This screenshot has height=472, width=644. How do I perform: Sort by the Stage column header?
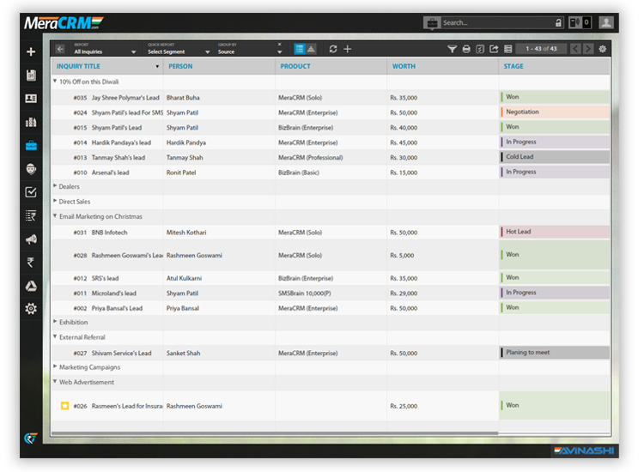click(513, 66)
